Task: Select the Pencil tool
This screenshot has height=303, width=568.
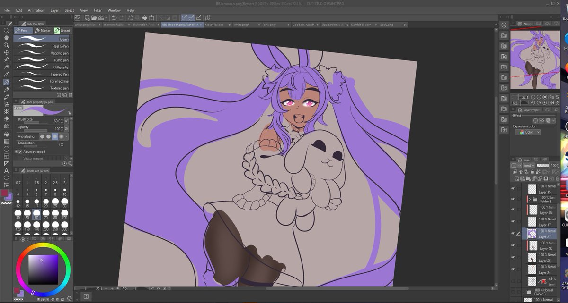Action: pos(6,89)
